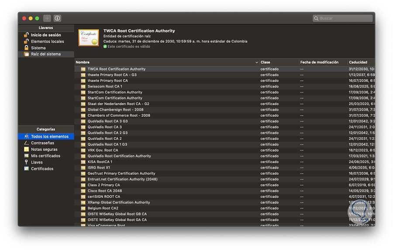Click the Todos los elementos category icon
393x250 pixels.
pos(26,136)
